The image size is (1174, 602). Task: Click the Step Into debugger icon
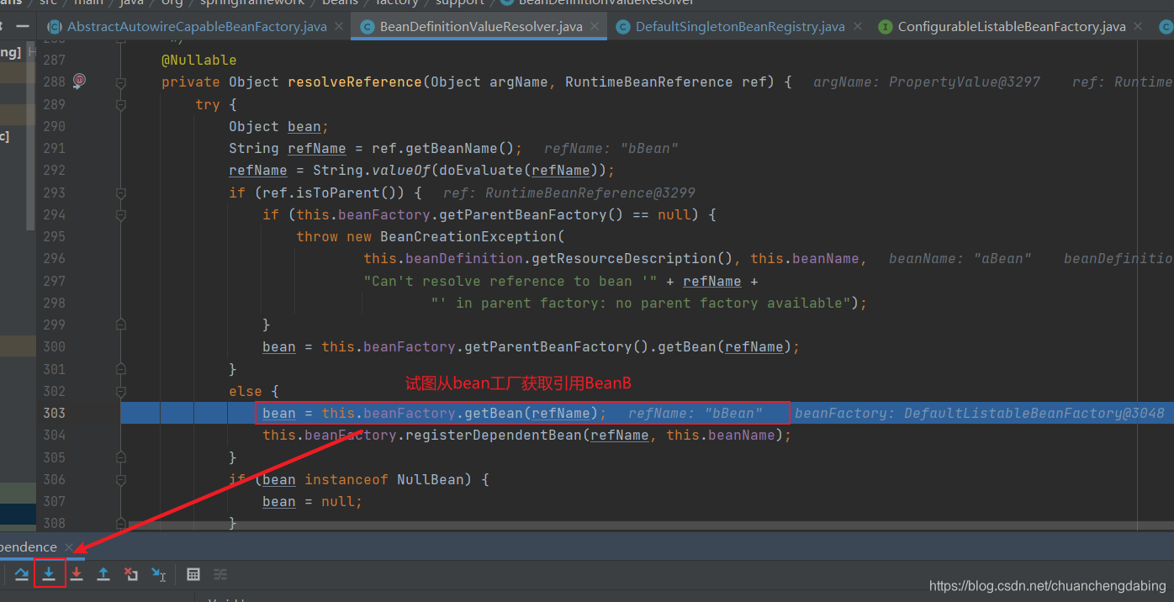tap(50, 574)
